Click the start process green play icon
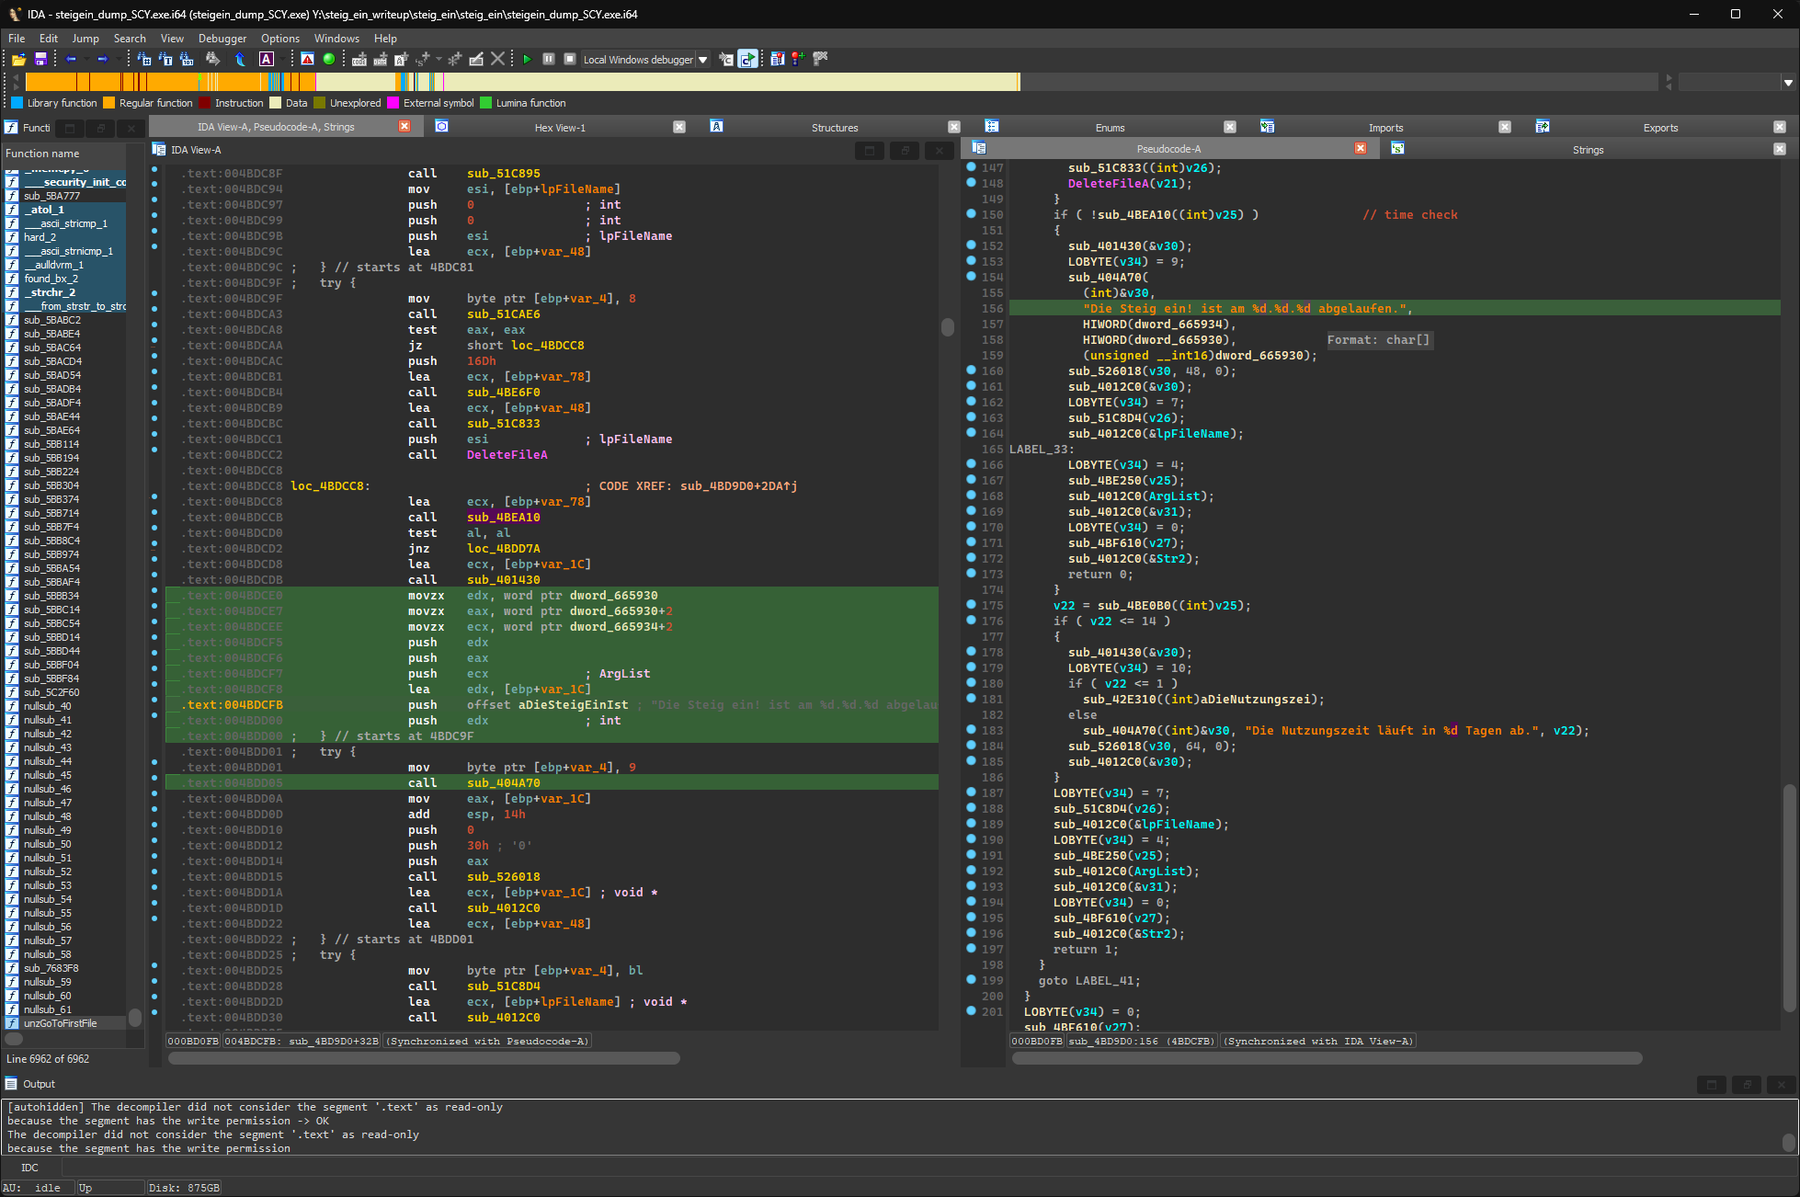1800x1197 pixels. [527, 59]
